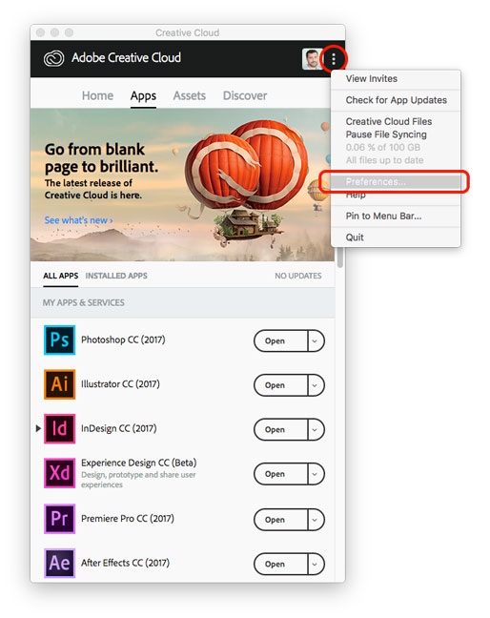This screenshot has height=618, width=490.
Task: Click the NO UPDATES status text
Action: click(298, 276)
